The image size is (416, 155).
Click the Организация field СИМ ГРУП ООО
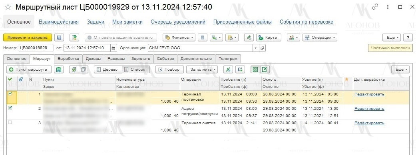[201, 48]
